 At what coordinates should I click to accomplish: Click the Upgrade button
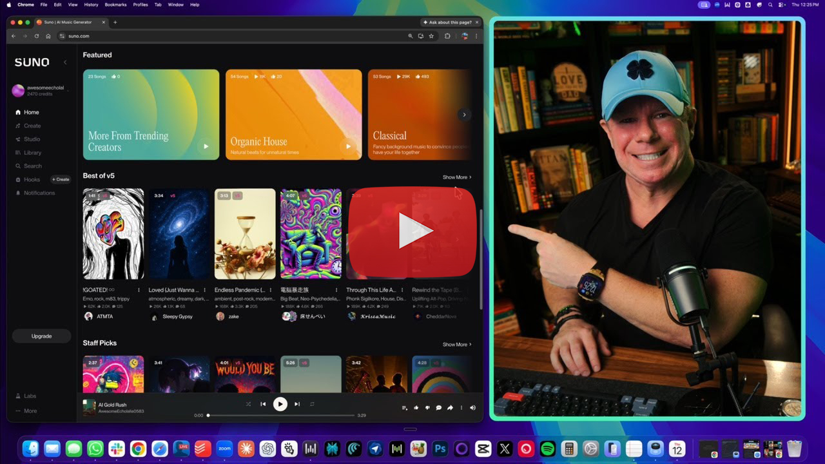(x=41, y=336)
